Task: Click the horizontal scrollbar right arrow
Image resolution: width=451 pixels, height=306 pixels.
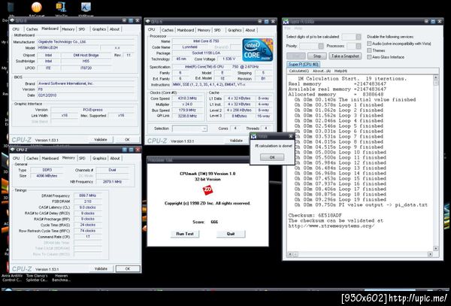Action: coord(430,254)
